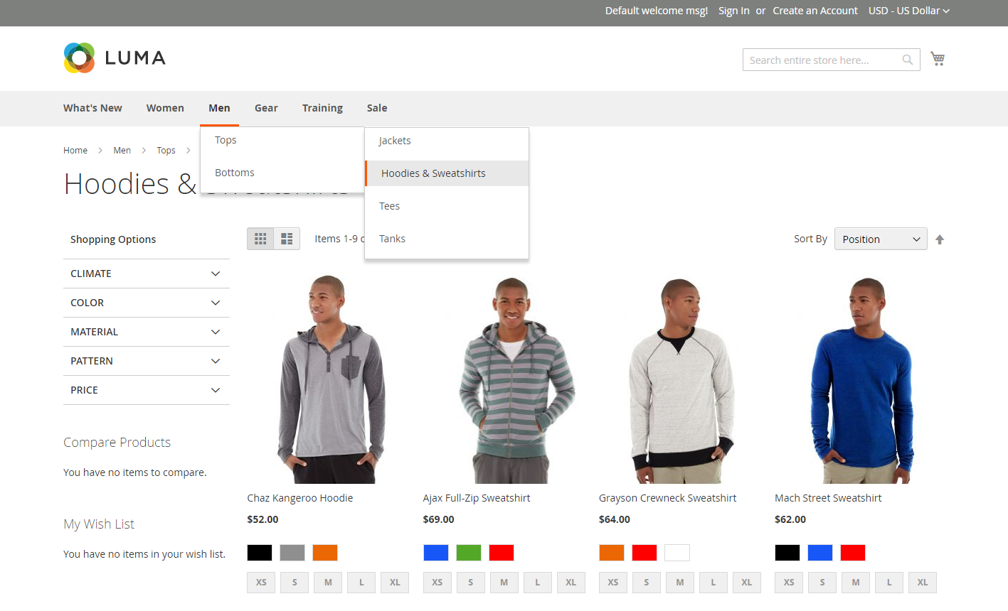Select gray color for Chaz Kangeroo Hoodie

tap(292, 553)
